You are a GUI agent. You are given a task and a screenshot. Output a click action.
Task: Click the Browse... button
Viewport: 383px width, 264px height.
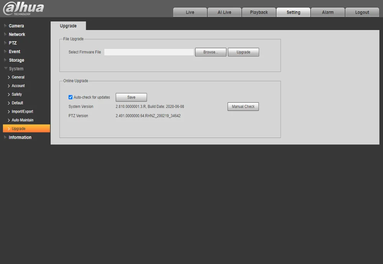coord(211,52)
